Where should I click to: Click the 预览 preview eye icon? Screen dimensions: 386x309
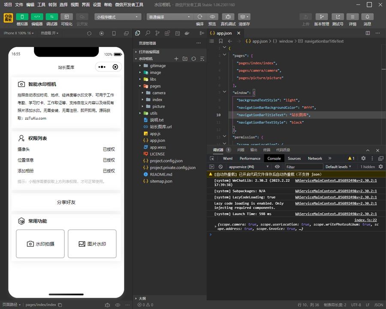[212, 17]
